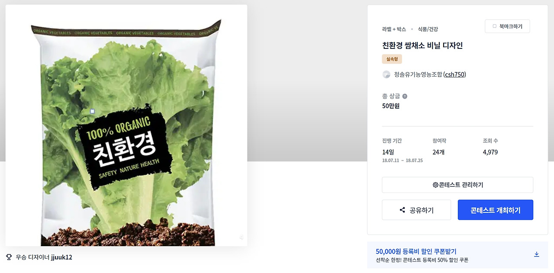Click the 50,000원 등록비 할인 쿠폰받기 banner

(x=457, y=255)
